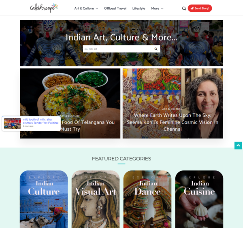Go to the Lifestyle menu item

139,9
